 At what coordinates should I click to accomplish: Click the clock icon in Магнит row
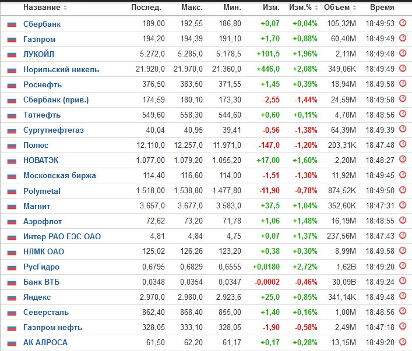[x=403, y=205]
